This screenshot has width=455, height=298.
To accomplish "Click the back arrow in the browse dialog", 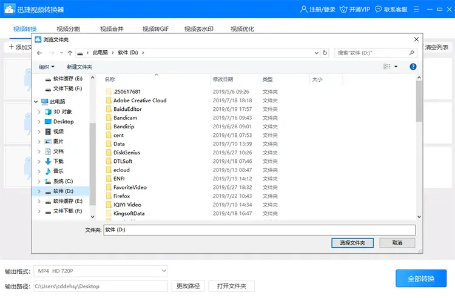I will click(39, 53).
